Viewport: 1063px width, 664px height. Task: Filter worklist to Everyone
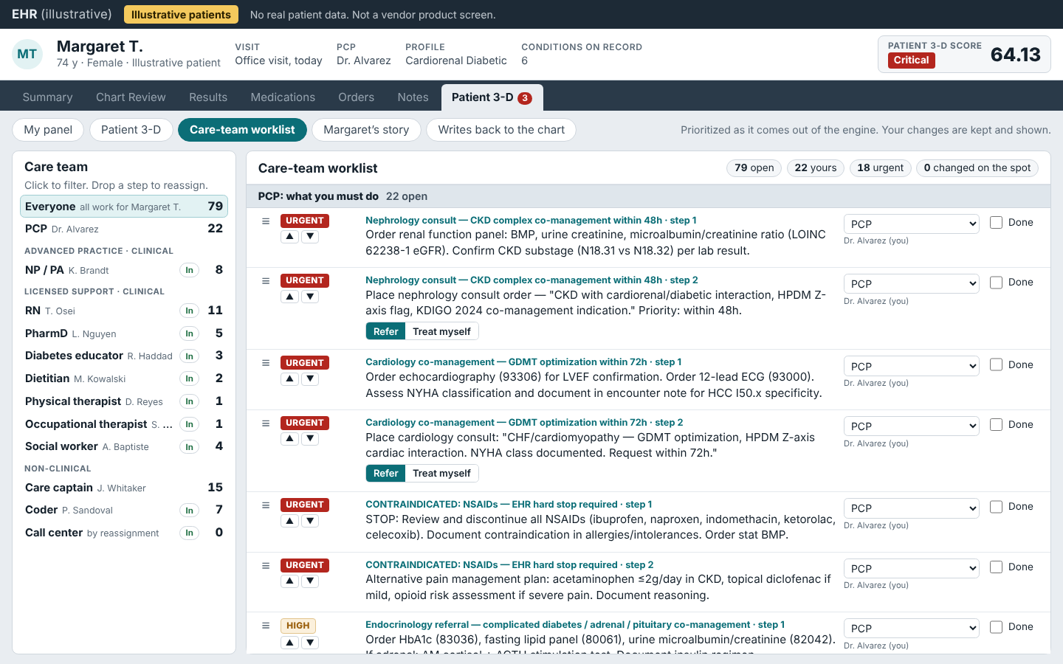click(124, 207)
